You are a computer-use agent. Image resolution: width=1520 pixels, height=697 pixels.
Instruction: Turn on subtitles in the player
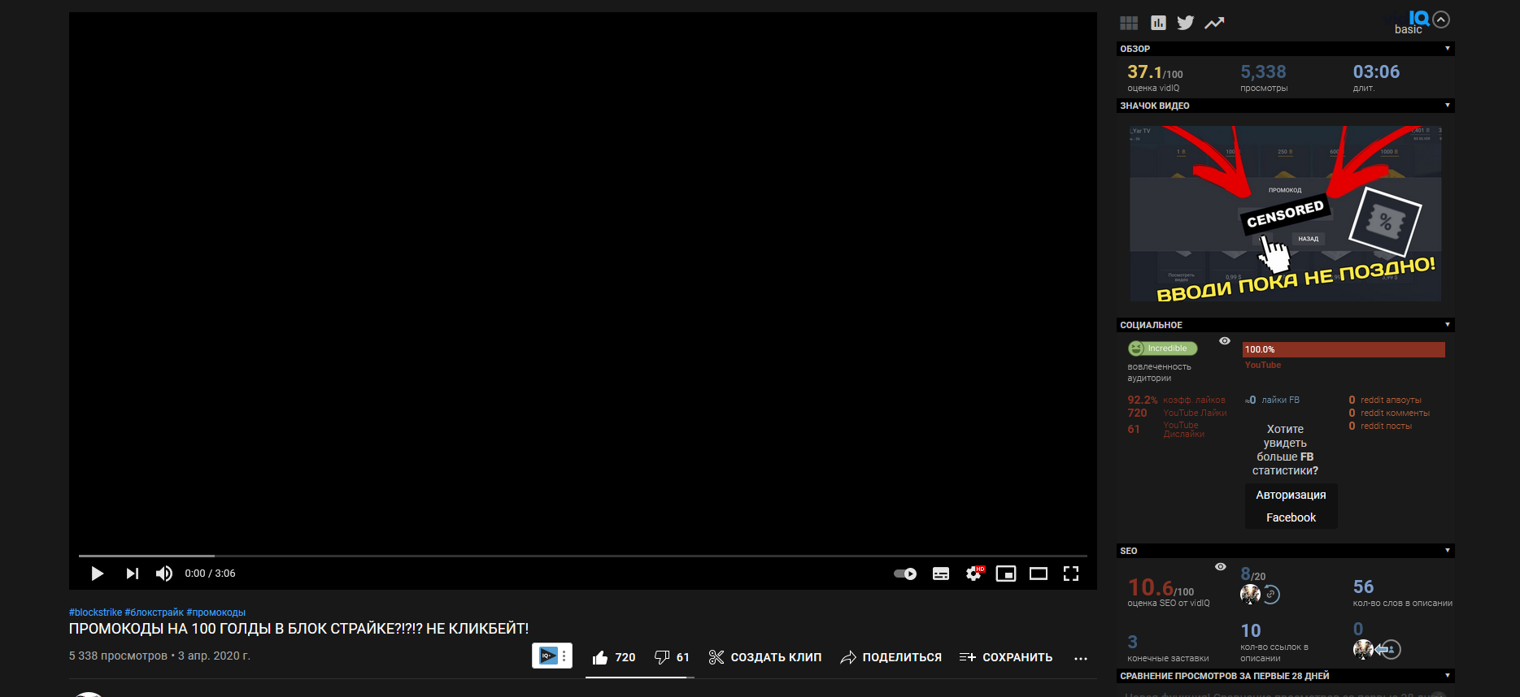point(941,574)
